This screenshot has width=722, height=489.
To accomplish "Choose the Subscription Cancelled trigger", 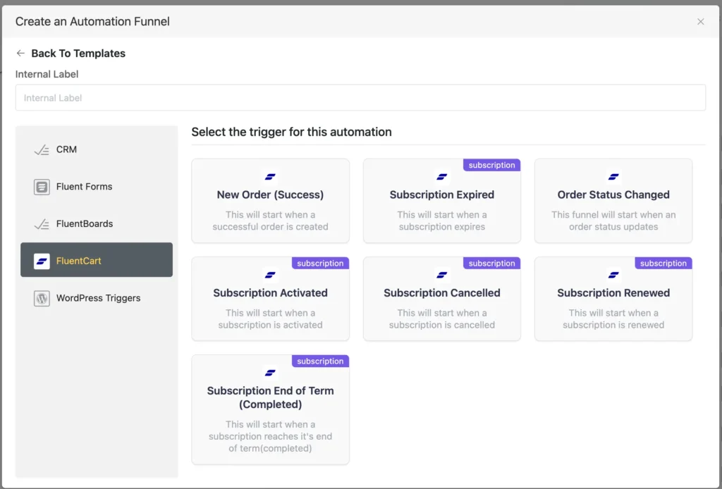I will click(x=441, y=299).
